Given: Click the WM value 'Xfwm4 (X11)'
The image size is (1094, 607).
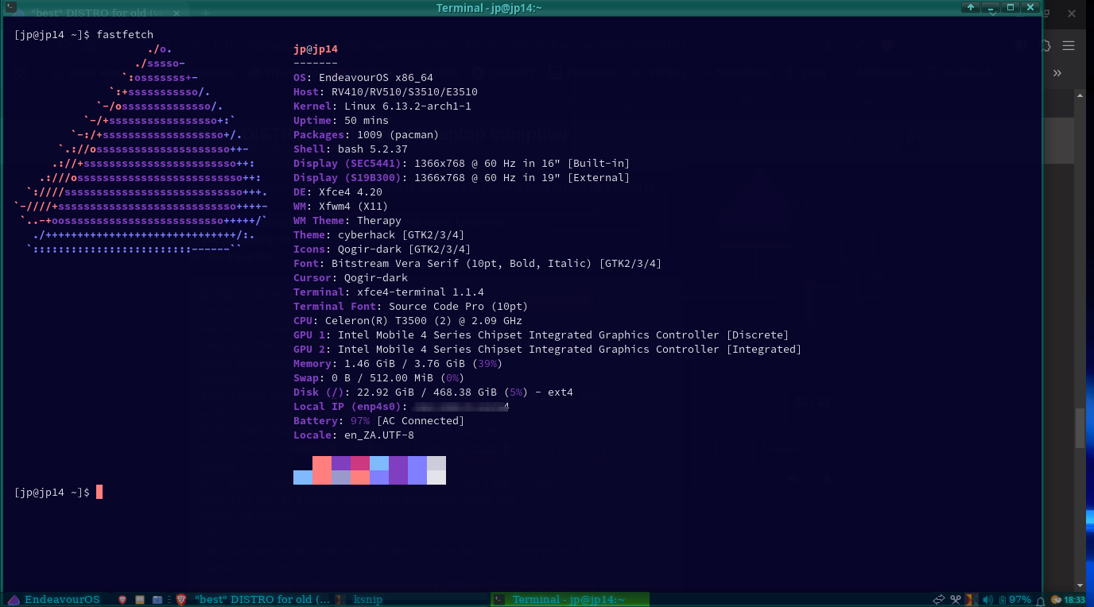Looking at the screenshot, I should [354, 207].
